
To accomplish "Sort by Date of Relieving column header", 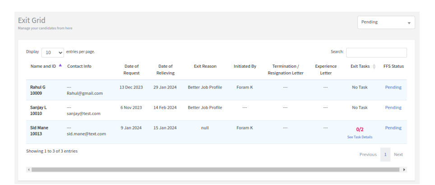I will click(x=165, y=69).
